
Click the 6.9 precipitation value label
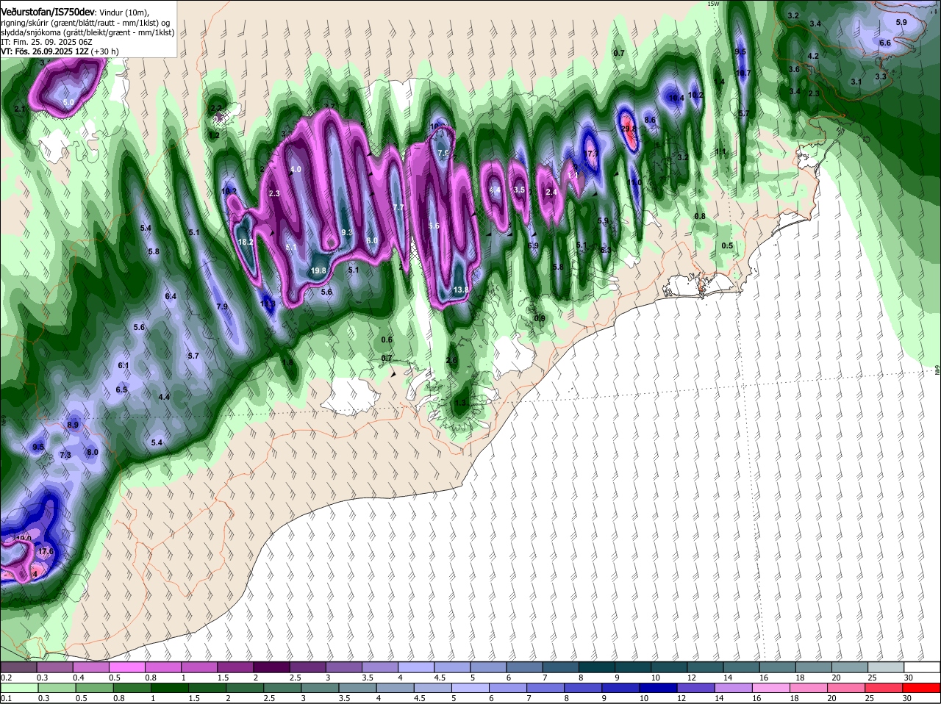click(533, 245)
